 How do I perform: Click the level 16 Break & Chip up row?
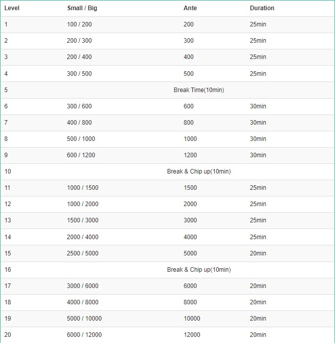point(167,270)
